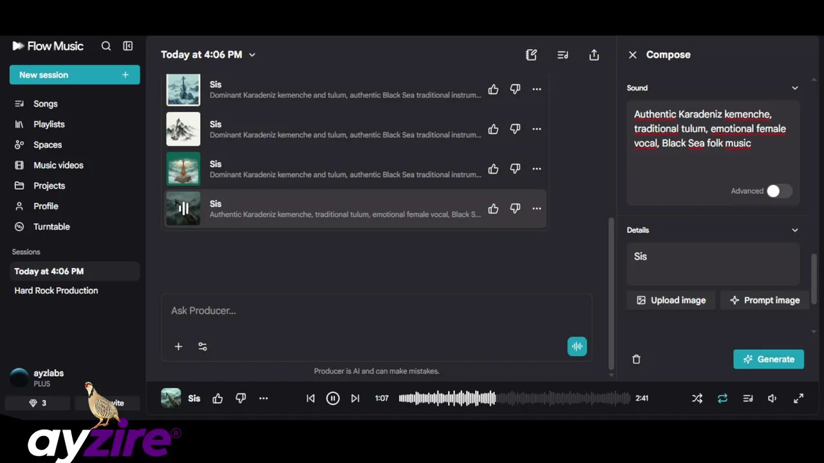
Task: Pause playback in the player bar
Action: pyautogui.click(x=333, y=399)
